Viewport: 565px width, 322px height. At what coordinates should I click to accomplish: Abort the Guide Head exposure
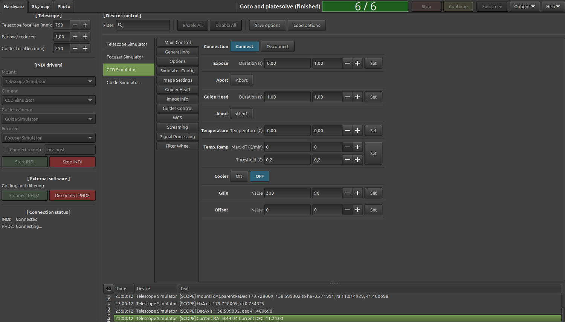(x=241, y=114)
